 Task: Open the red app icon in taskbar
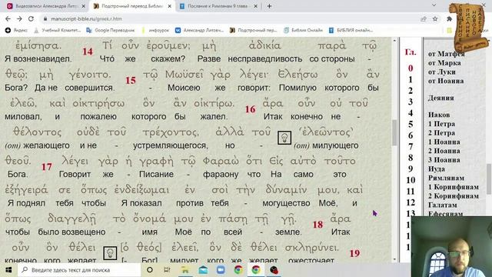(274, 270)
